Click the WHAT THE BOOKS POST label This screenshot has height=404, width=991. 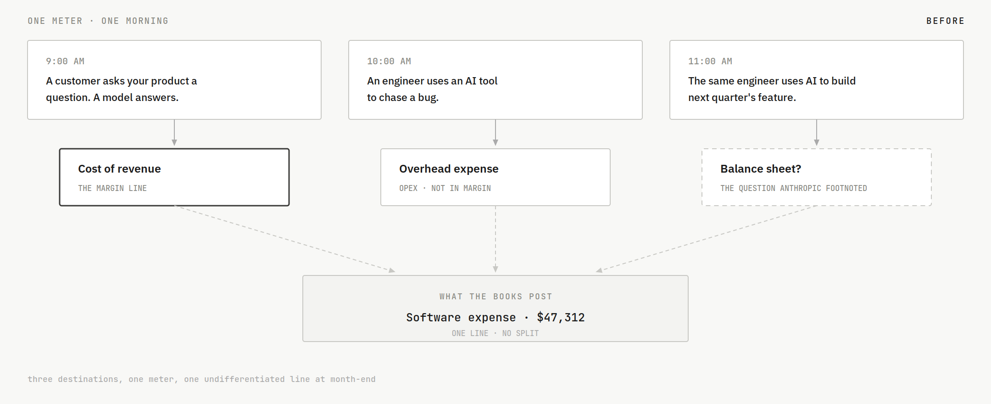[x=495, y=297]
